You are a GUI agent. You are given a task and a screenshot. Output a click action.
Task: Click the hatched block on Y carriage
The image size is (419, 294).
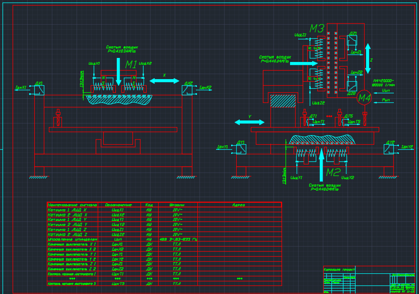pos(283,101)
